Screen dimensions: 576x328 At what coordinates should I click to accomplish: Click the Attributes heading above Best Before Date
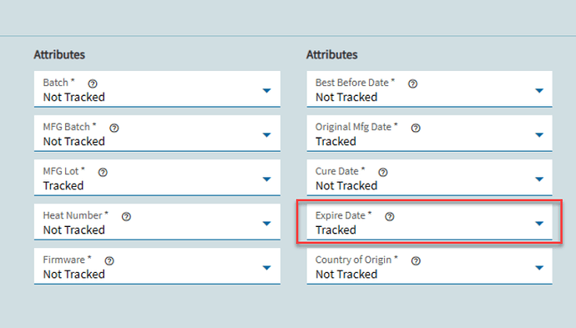(x=332, y=55)
